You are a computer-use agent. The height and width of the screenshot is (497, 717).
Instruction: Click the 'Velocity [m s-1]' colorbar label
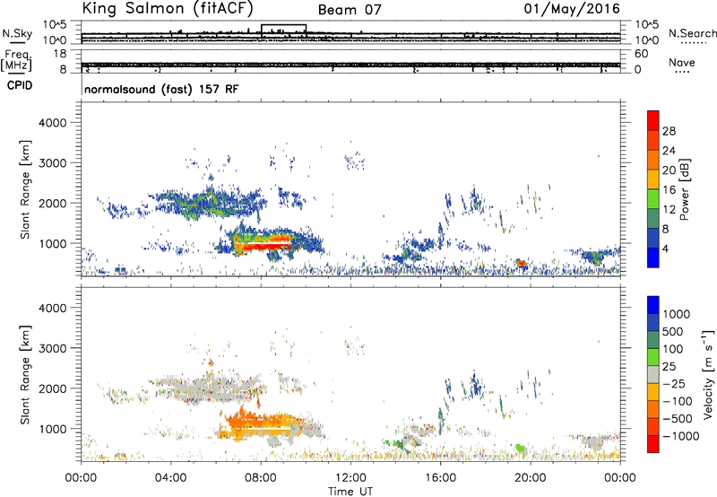(708, 374)
